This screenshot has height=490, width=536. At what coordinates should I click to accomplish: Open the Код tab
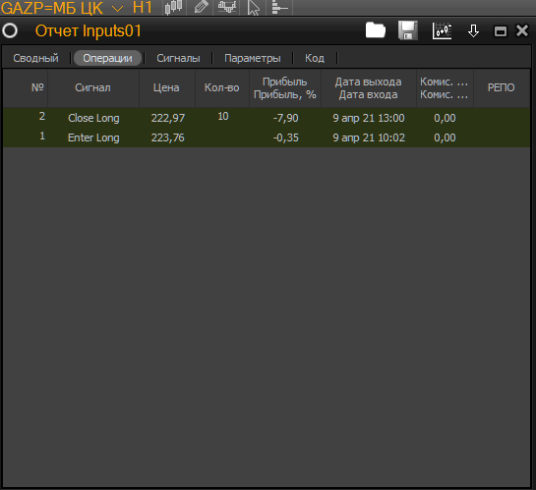point(315,58)
